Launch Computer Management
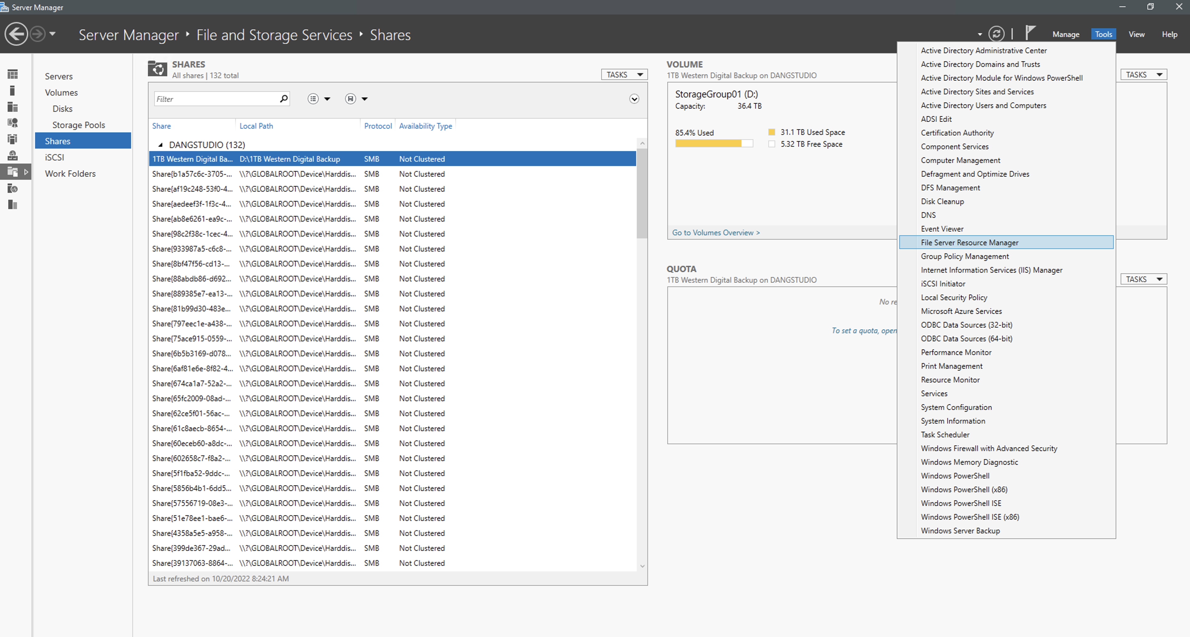Screen dimensions: 1190x637 1006,160
